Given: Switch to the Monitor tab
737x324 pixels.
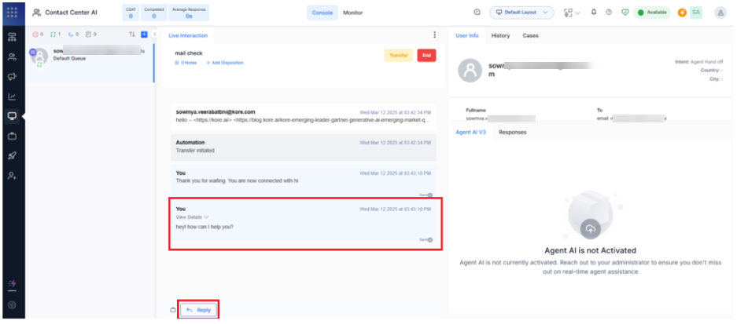Looking at the screenshot, I should pyautogui.click(x=352, y=13).
